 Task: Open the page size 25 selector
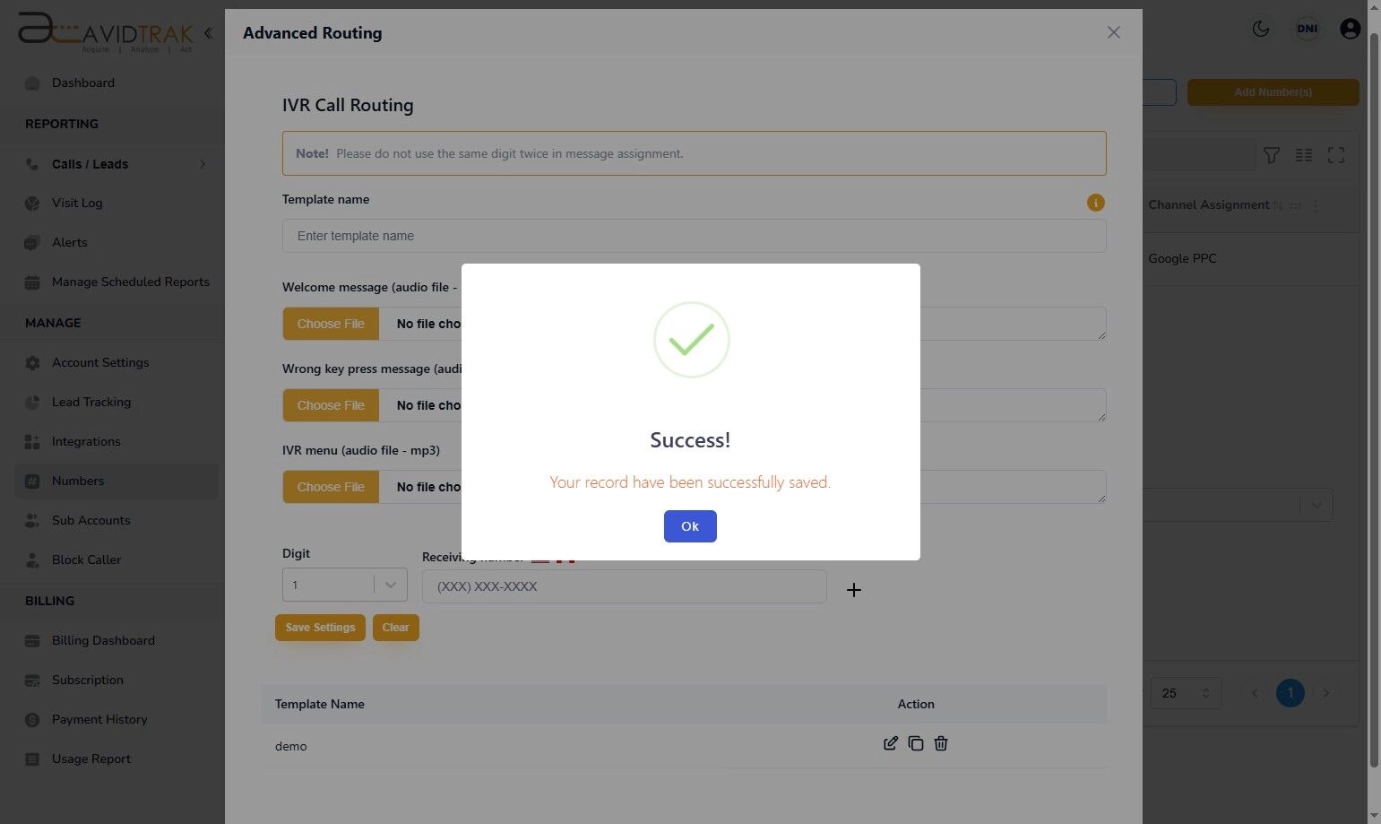click(x=1185, y=693)
